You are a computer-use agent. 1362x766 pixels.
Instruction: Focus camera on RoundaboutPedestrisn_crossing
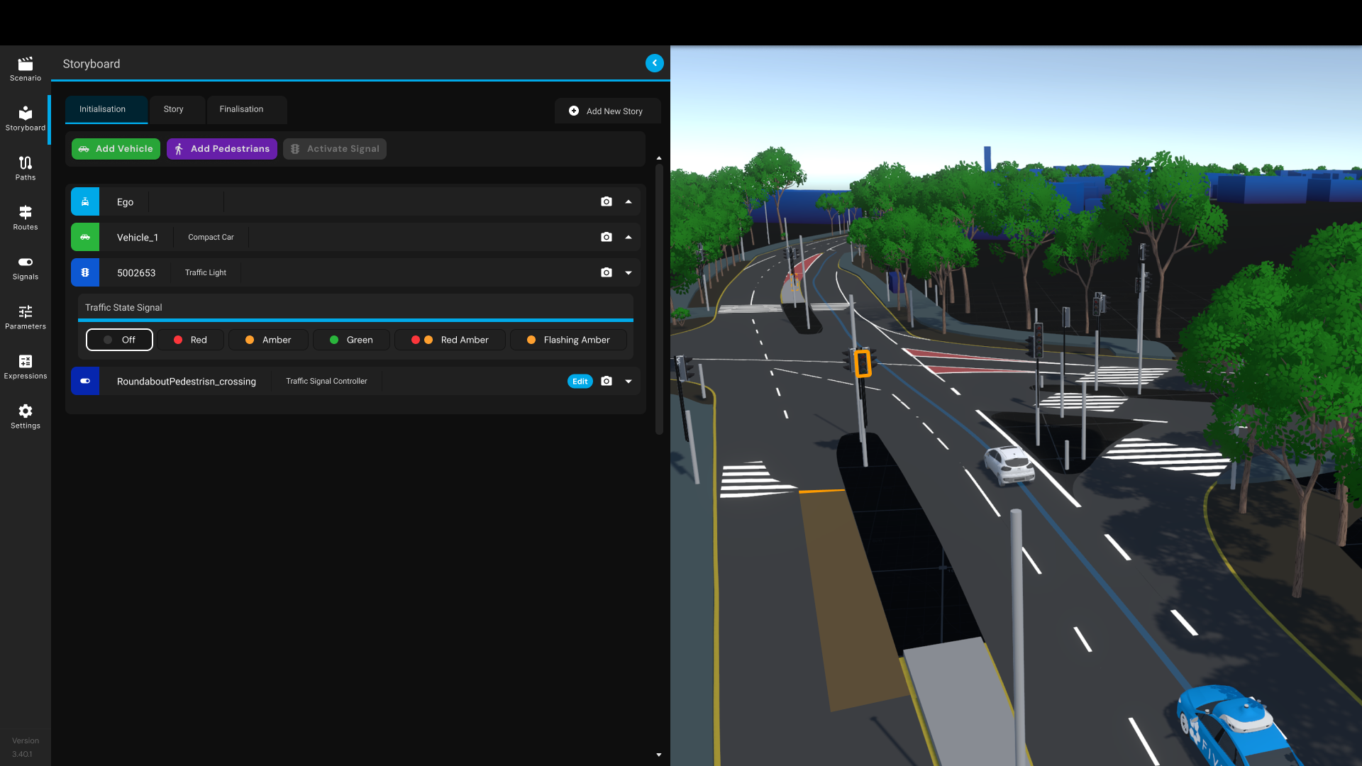(x=606, y=381)
